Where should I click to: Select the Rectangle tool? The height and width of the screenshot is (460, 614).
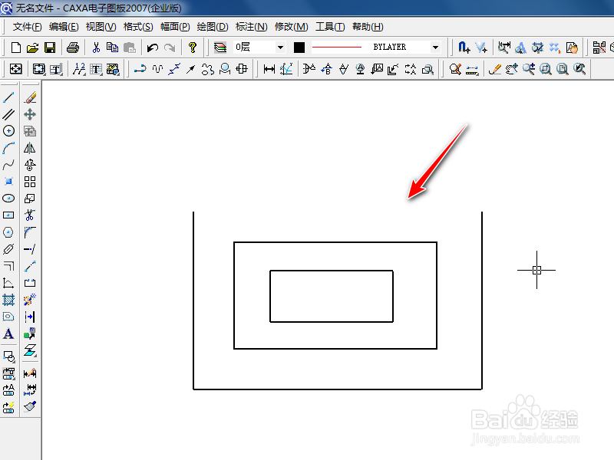8,215
